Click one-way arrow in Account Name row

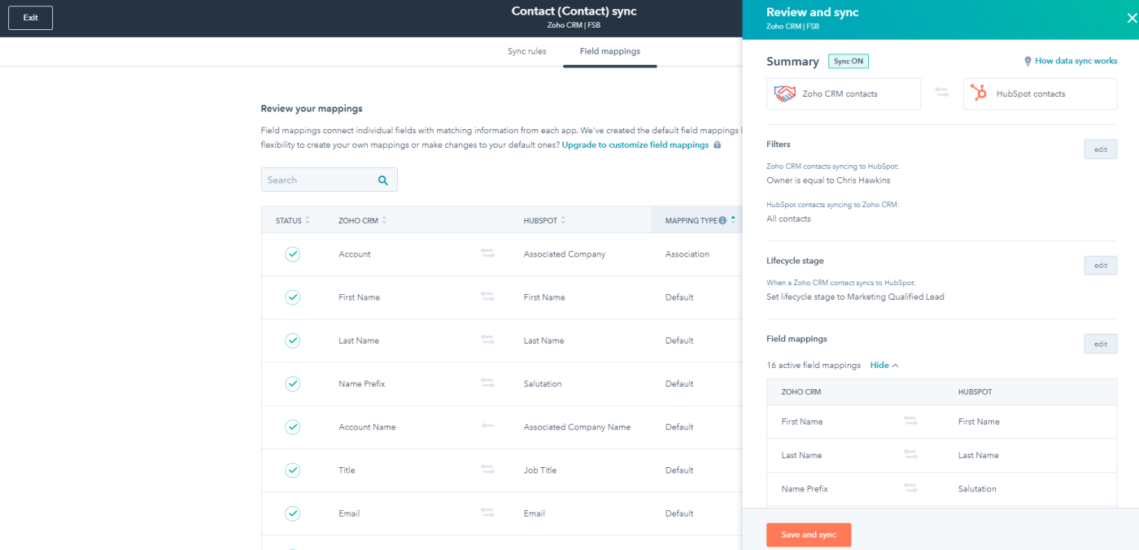click(x=487, y=427)
